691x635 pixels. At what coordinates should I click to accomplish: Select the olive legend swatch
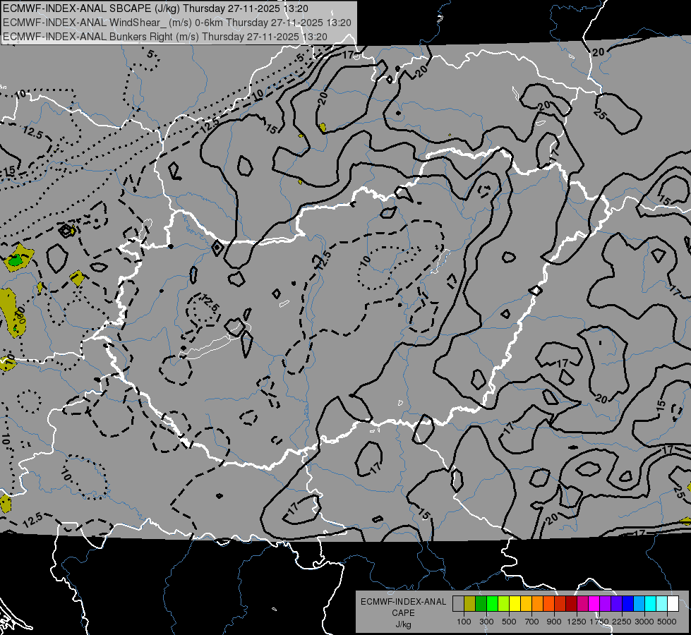tap(470, 603)
